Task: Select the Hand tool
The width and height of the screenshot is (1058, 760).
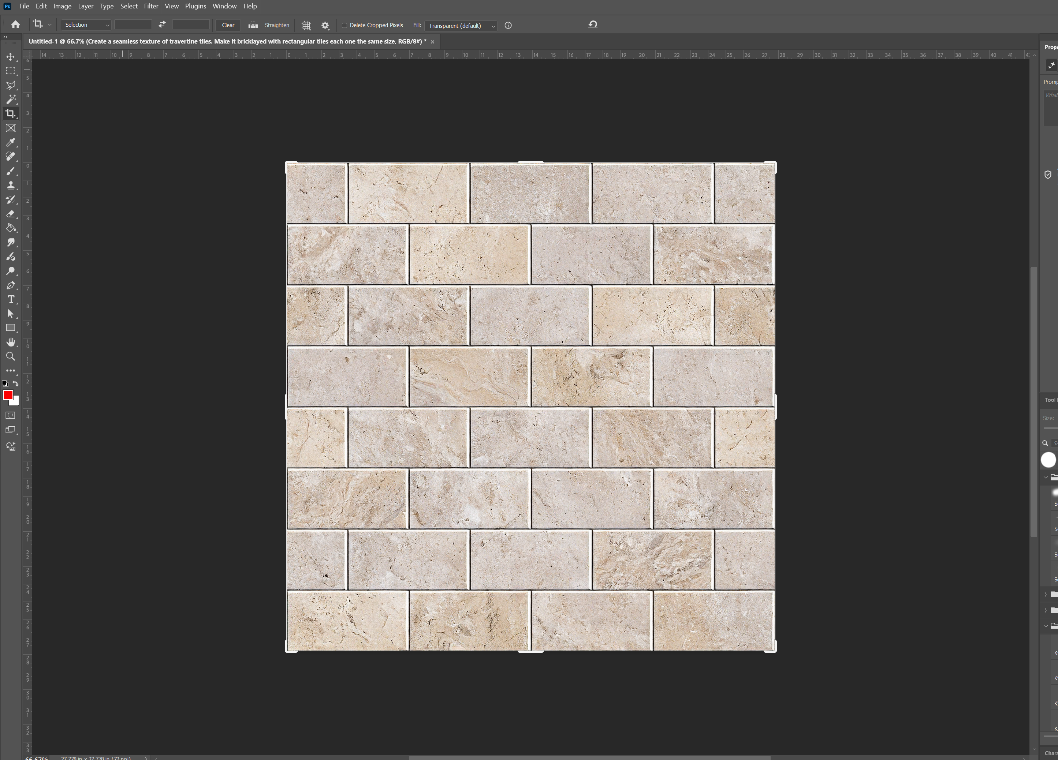Action: tap(10, 342)
